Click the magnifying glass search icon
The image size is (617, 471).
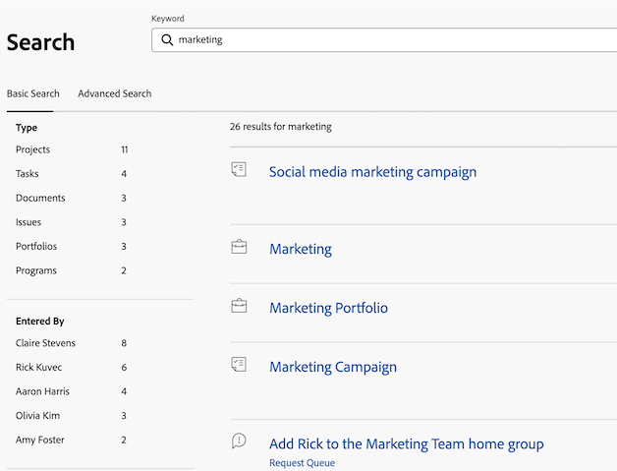point(167,40)
